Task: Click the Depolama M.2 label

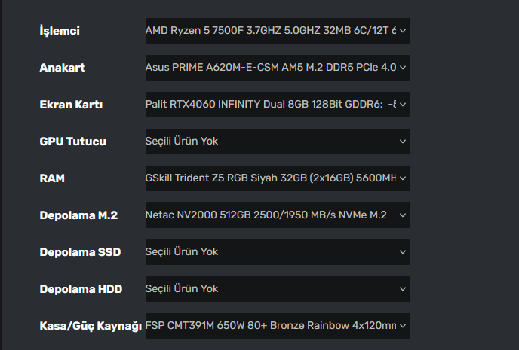Action: pyautogui.click(x=78, y=215)
